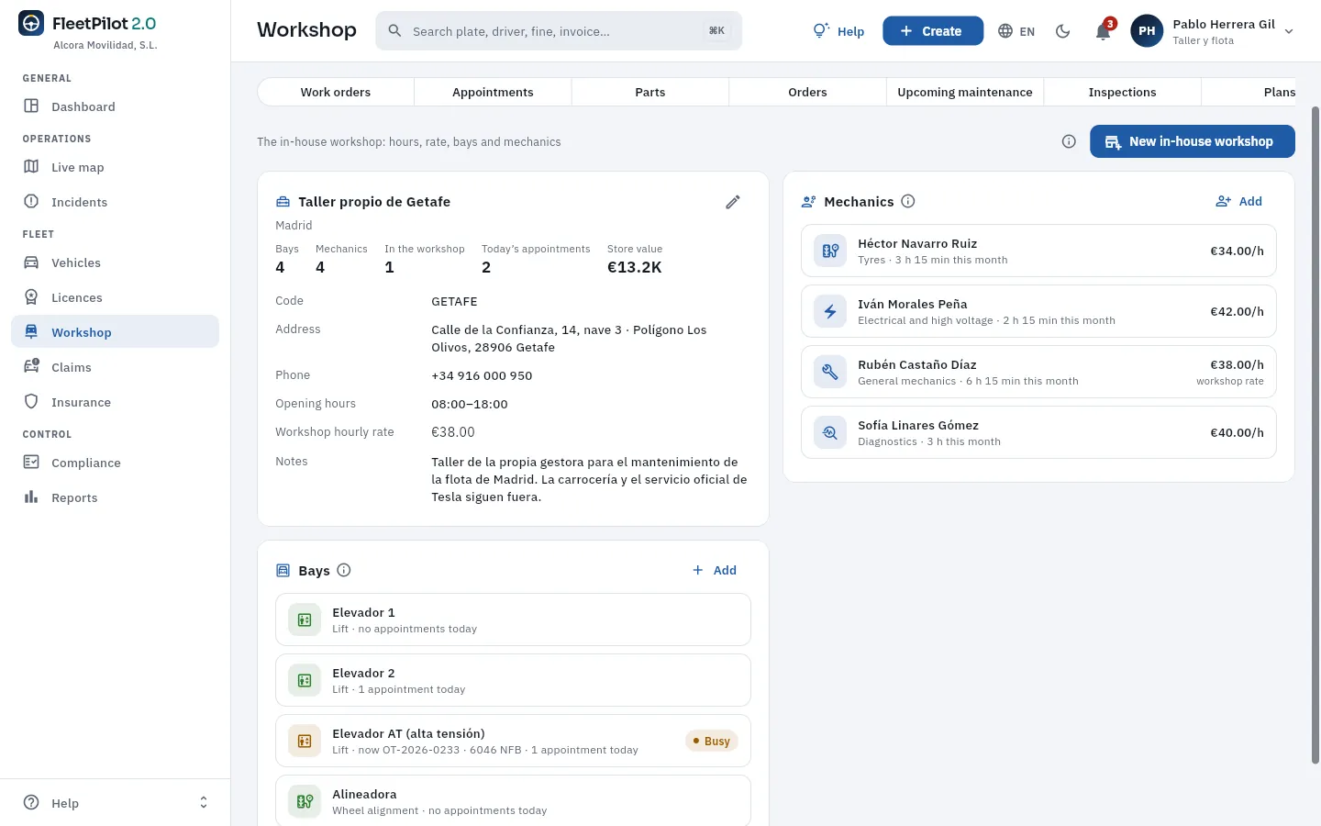Viewport: 1321px width, 826px height.
Task: Click the FleetPilot logo icon
Action: point(31,23)
